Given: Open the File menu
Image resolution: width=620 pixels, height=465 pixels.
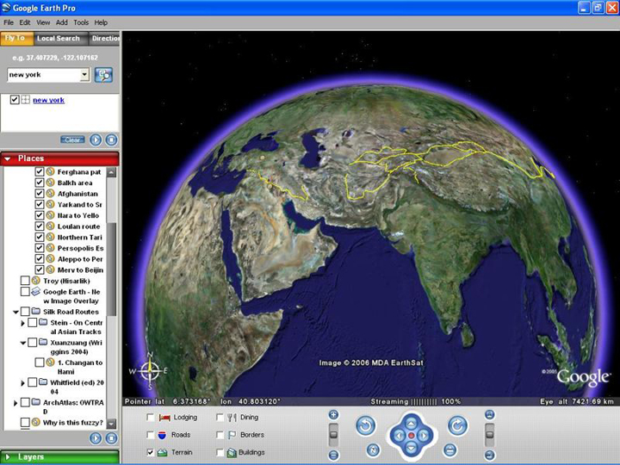Looking at the screenshot, I should coord(9,22).
